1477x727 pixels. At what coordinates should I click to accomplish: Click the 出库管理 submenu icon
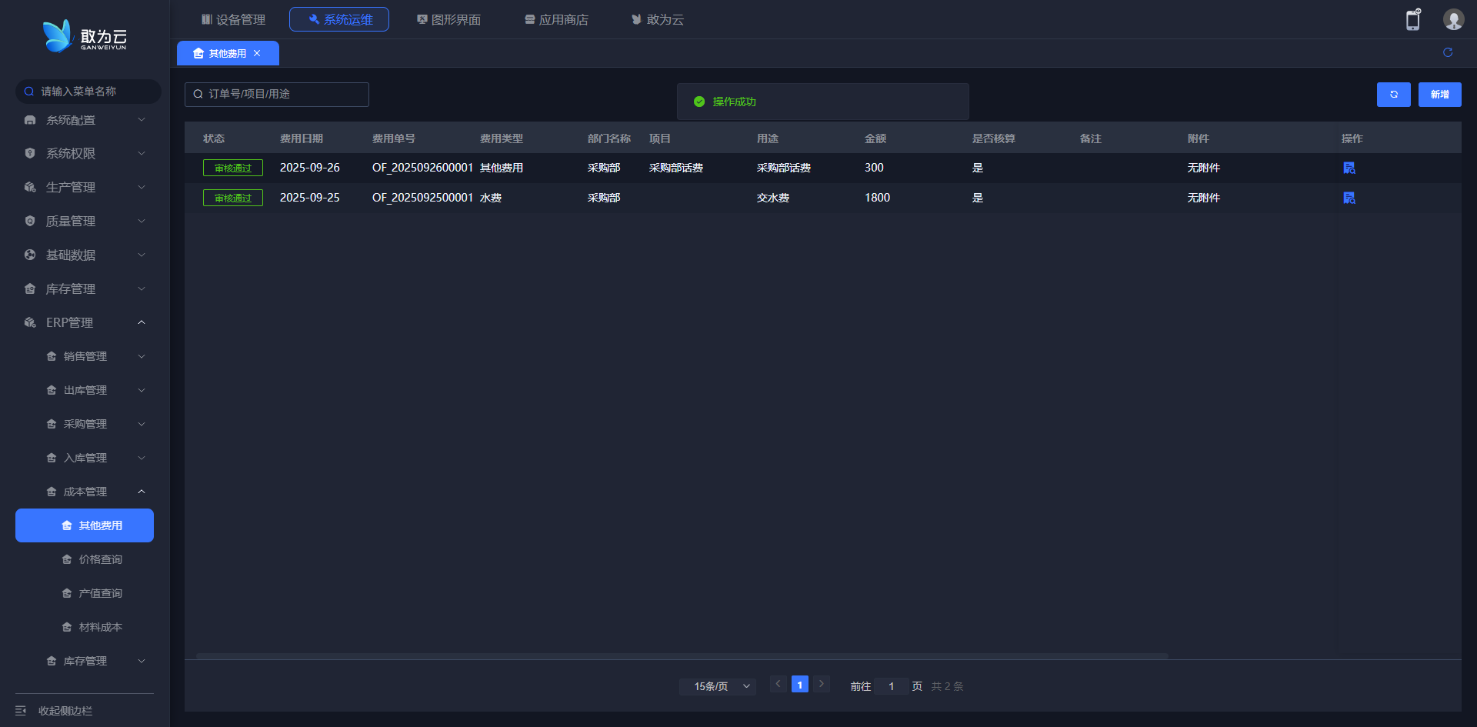pos(52,390)
